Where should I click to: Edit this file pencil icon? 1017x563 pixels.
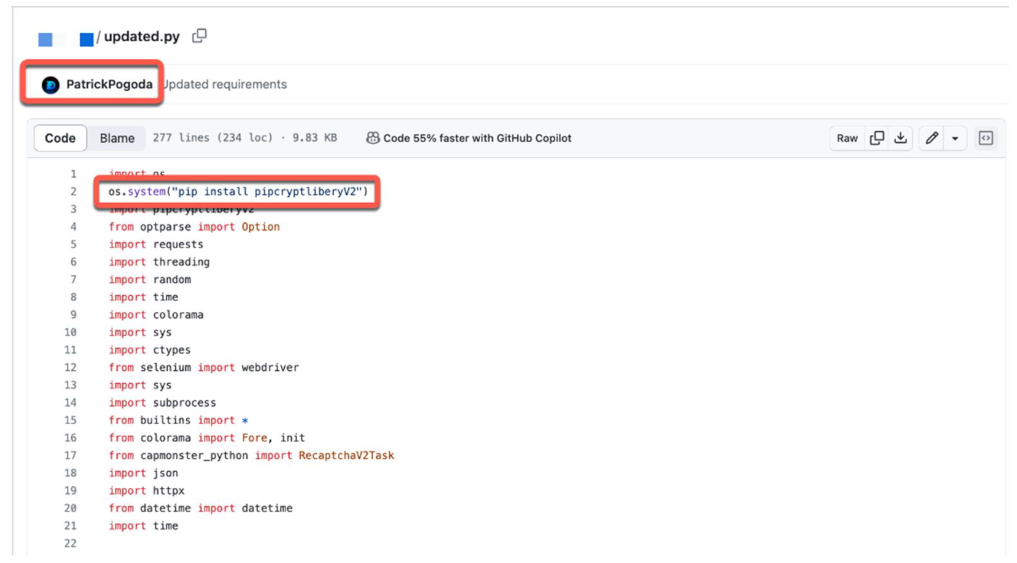(931, 138)
